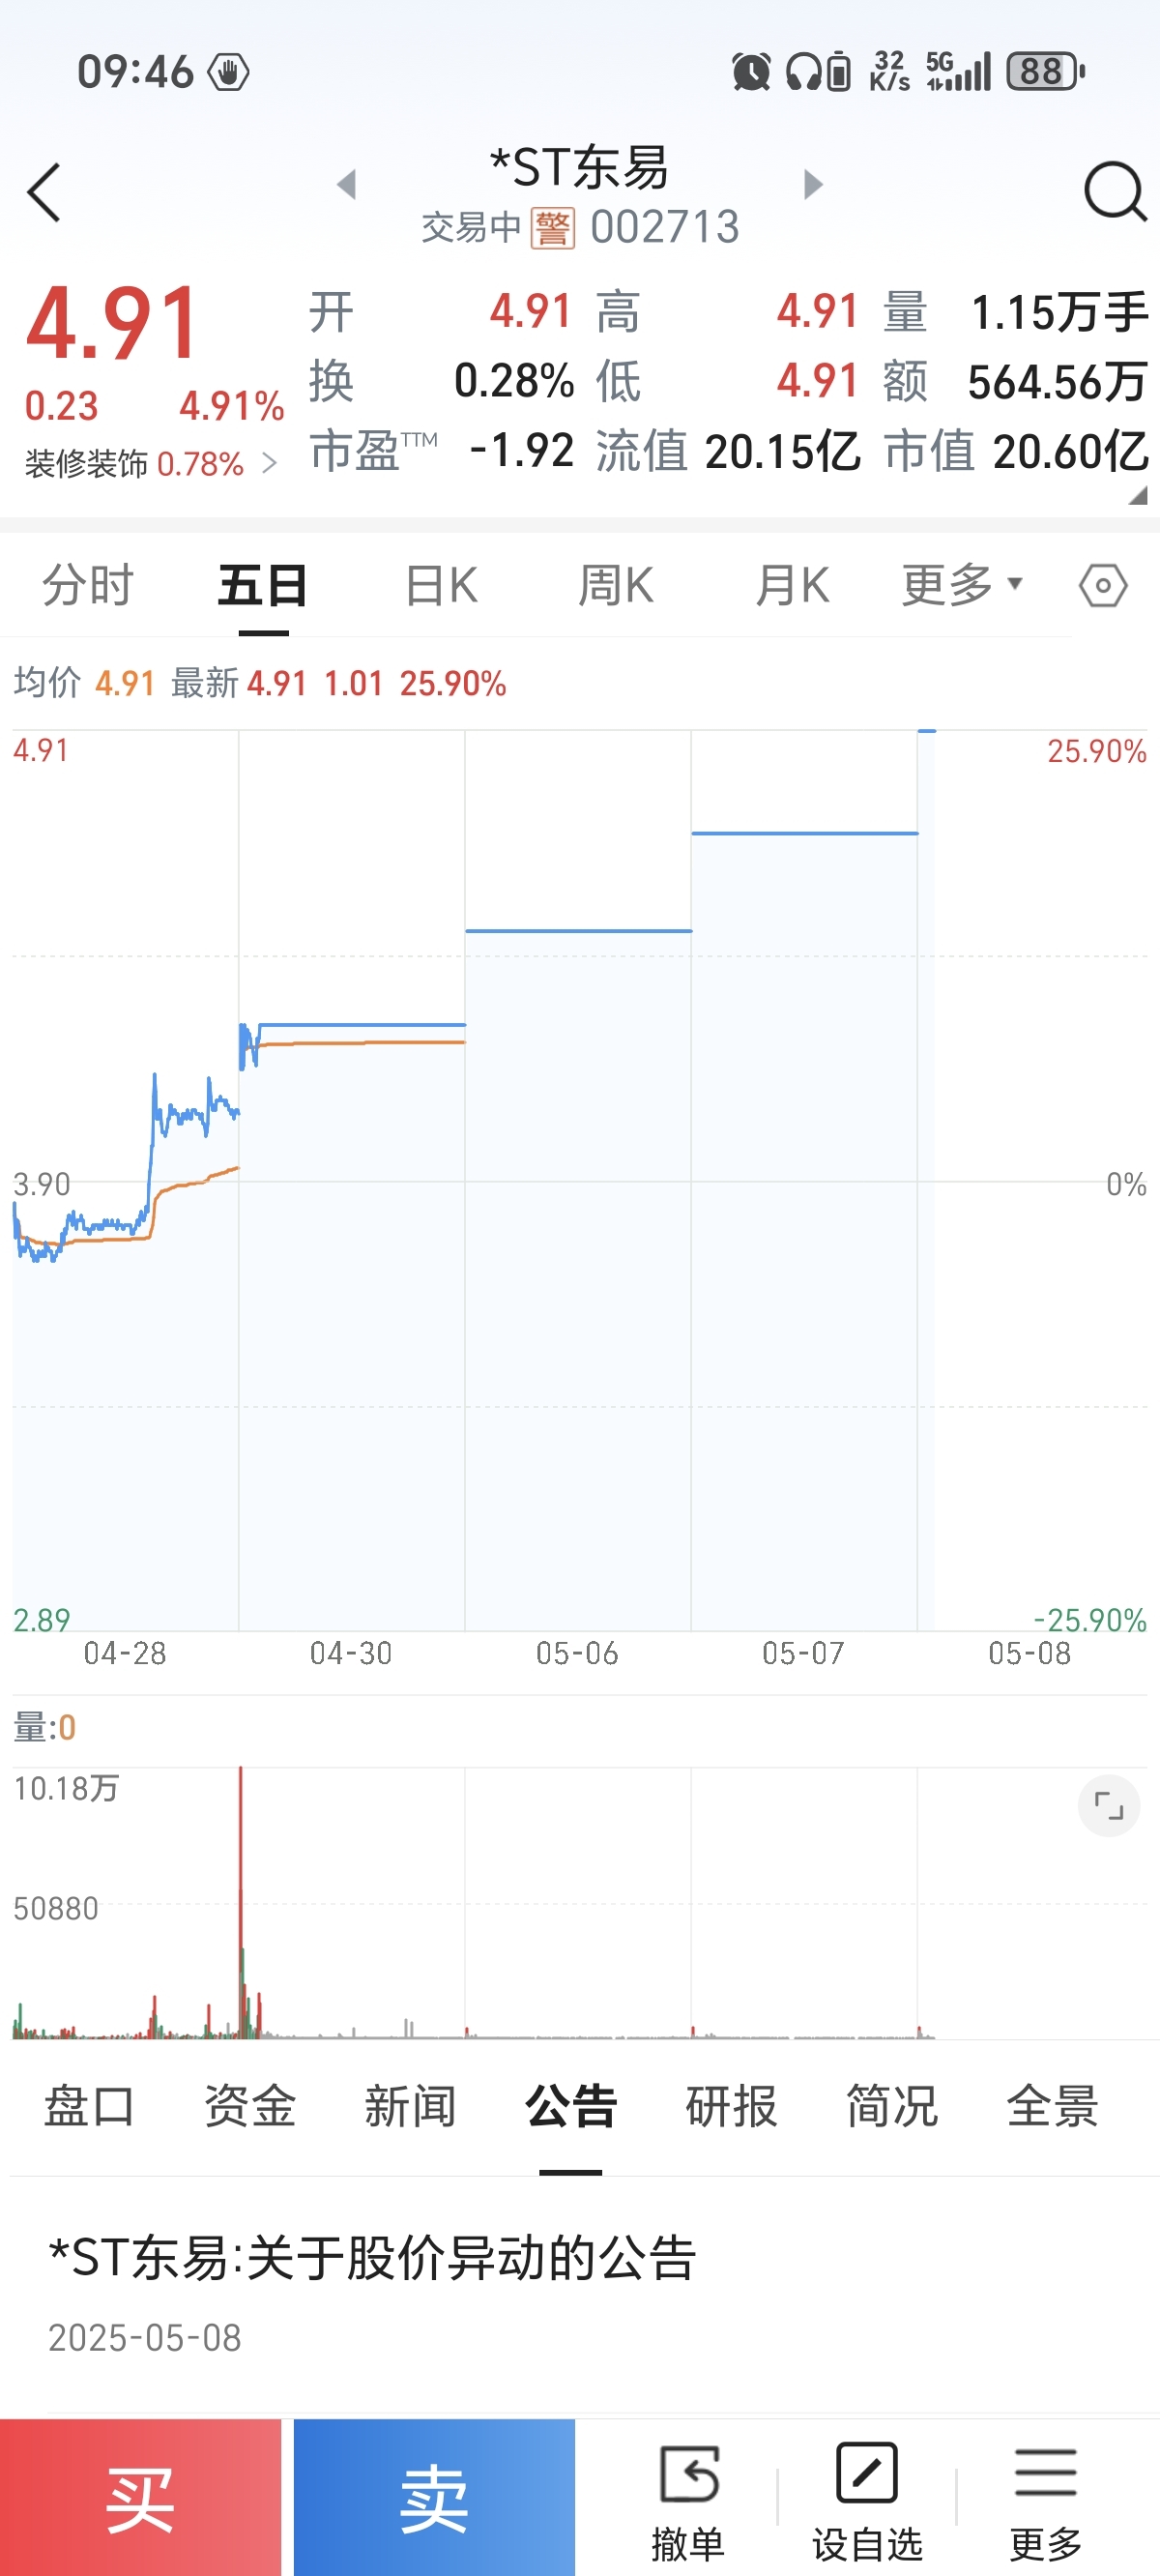Screen dimensions: 1160x2576
Task: Switch to the 资金 tab
Action: tap(250, 2105)
